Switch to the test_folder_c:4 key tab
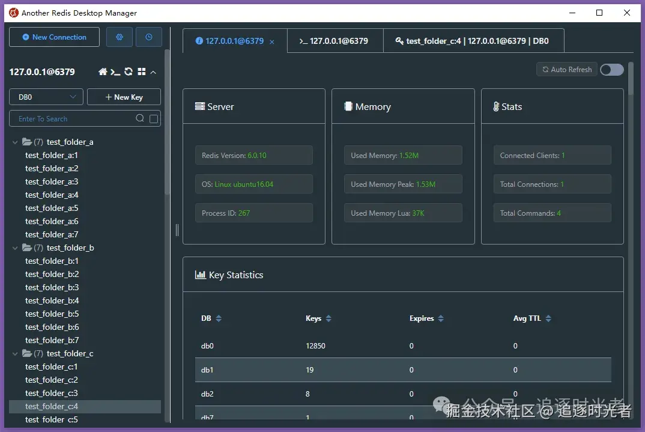Viewport: 645px width, 432px height. pos(473,41)
